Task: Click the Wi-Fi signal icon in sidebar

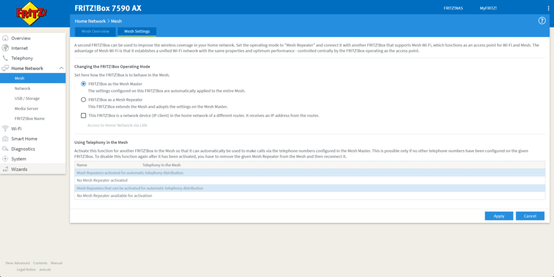Action: pos(5,129)
